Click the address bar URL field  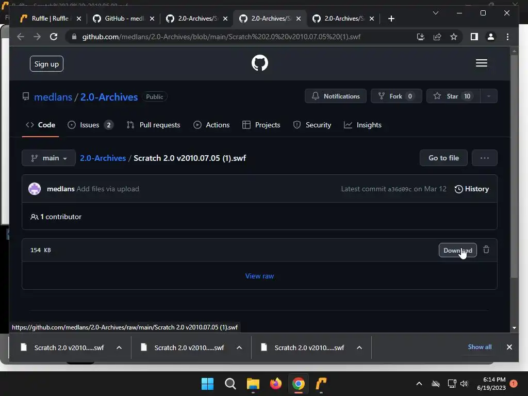point(221,37)
